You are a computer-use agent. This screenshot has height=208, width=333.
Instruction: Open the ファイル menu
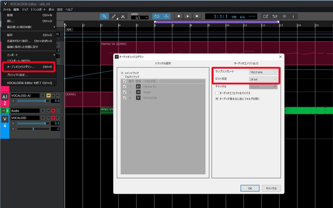tap(7, 9)
